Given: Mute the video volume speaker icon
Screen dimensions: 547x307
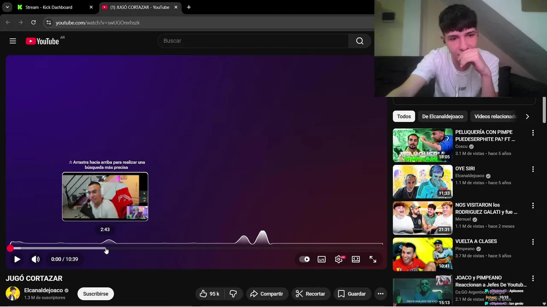Looking at the screenshot, I should point(35,259).
